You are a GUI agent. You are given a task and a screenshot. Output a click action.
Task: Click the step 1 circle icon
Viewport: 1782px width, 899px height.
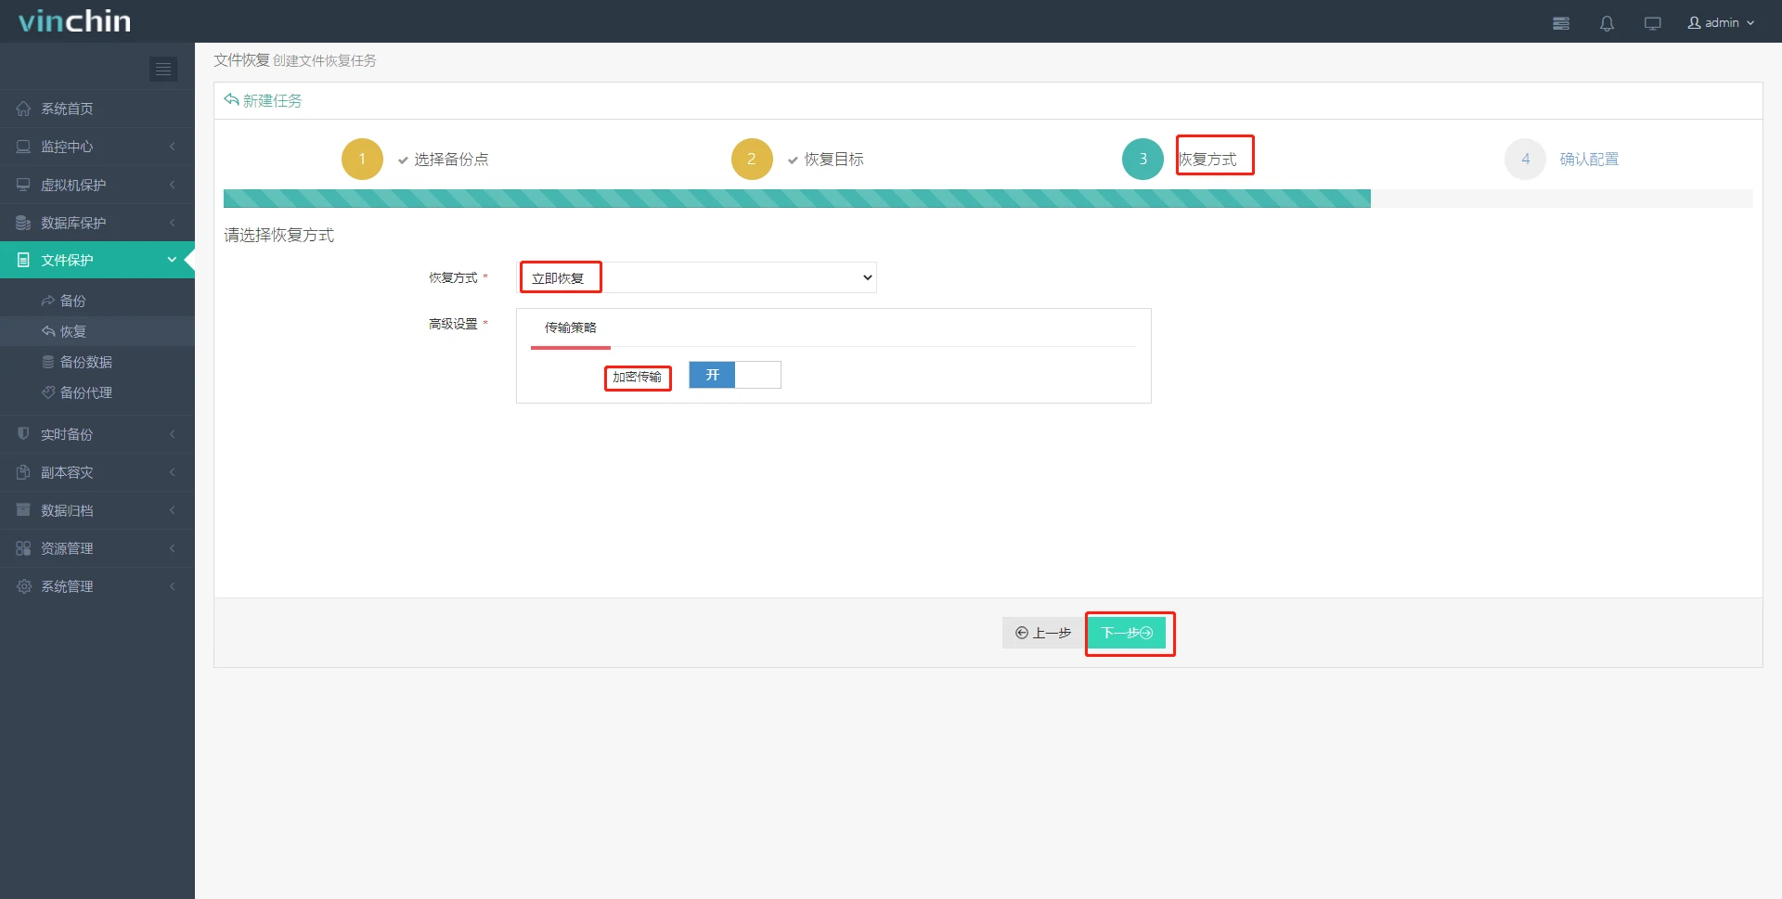tap(362, 159)
